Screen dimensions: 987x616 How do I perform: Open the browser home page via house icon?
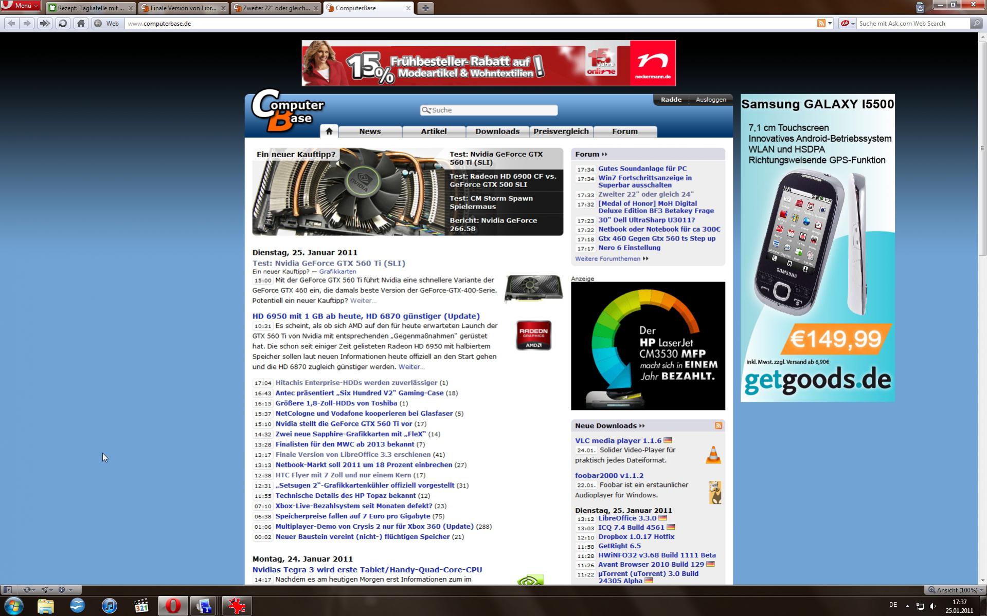(81, 23)
